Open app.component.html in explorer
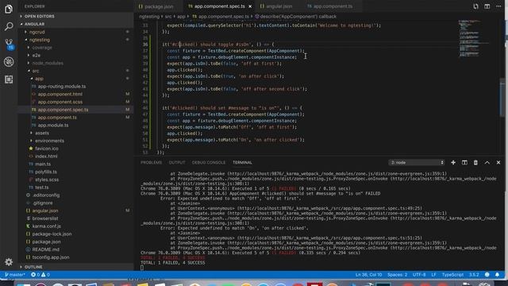 (x=76, y=94)
